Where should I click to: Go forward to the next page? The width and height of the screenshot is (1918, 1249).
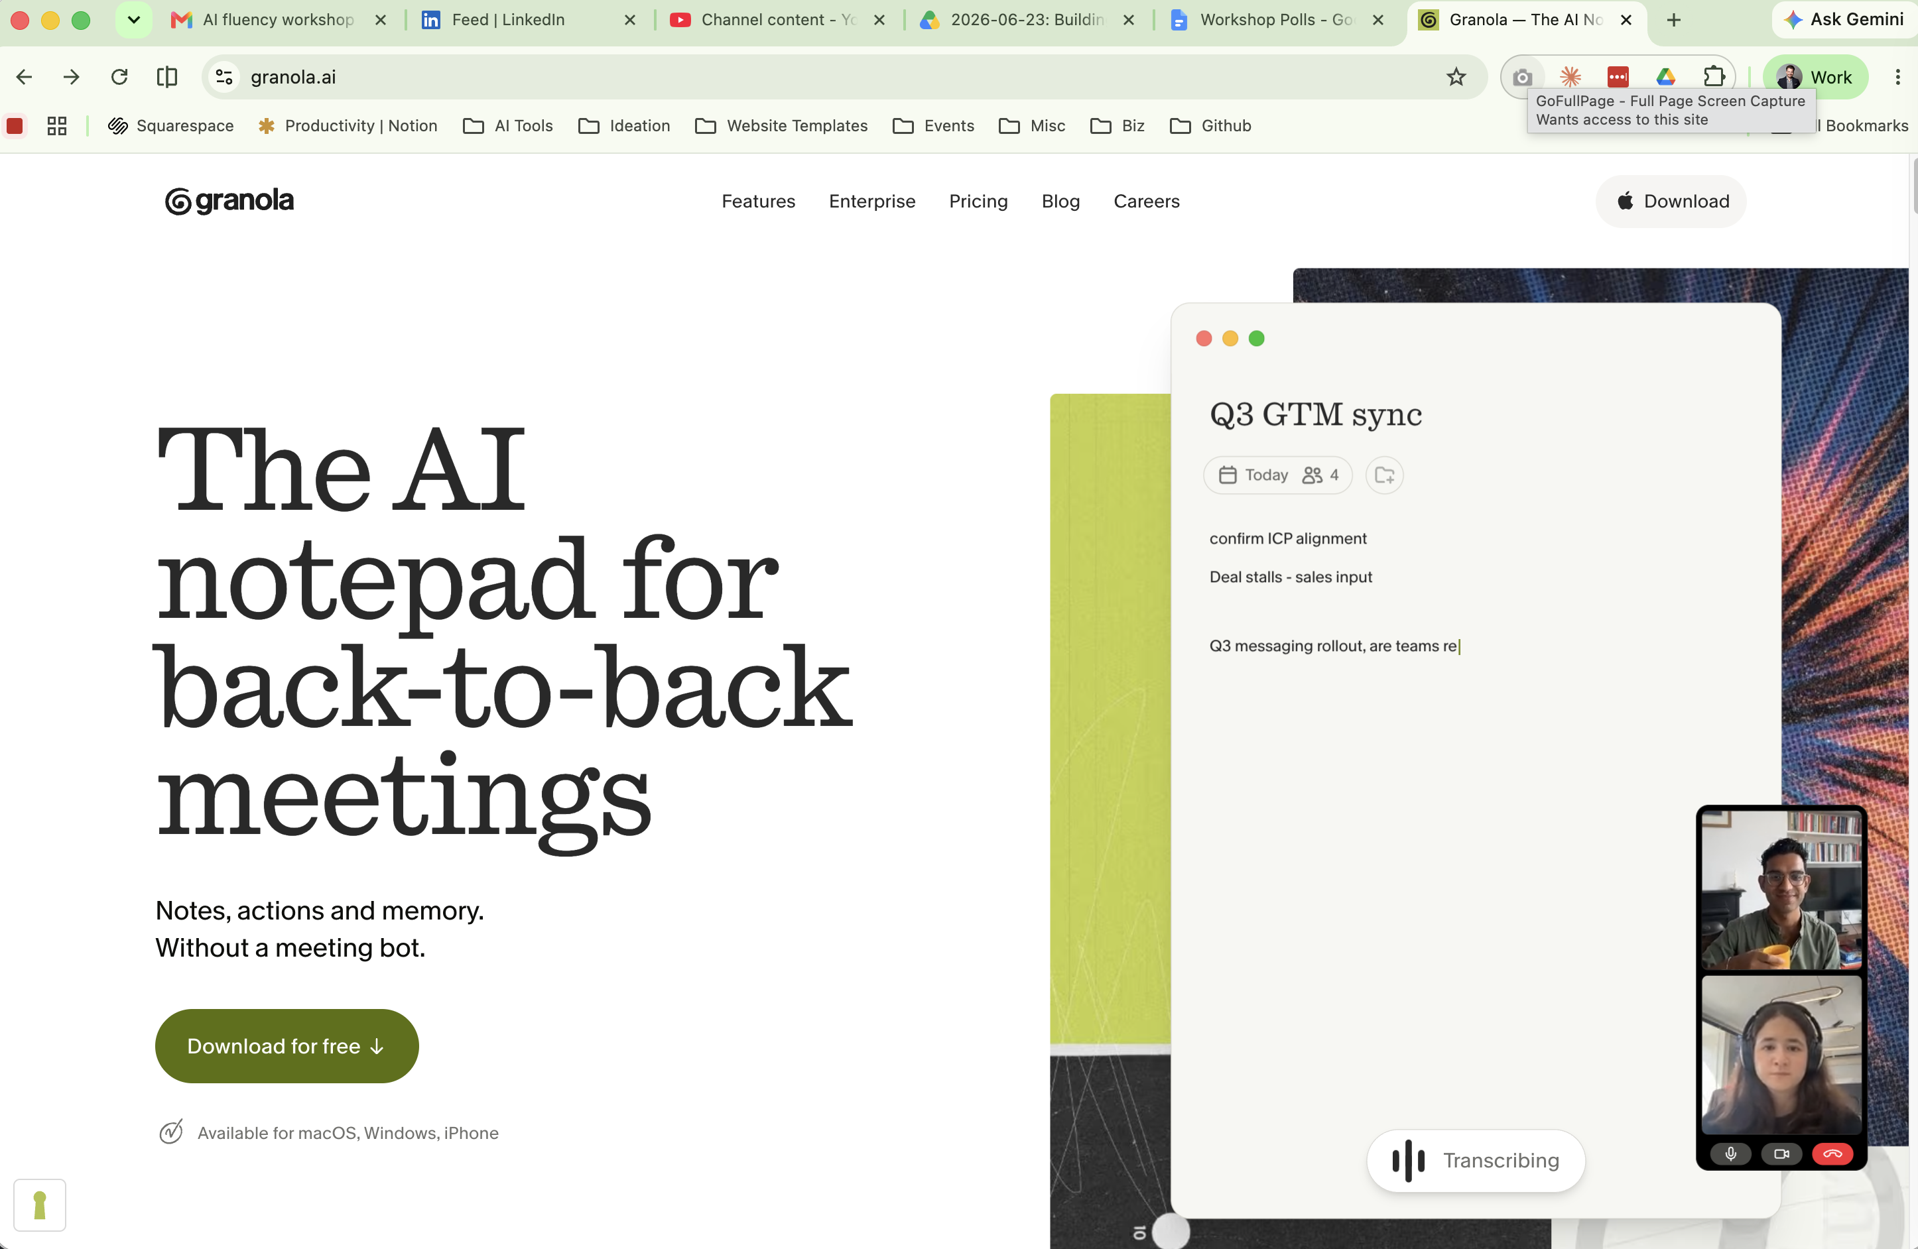click(72, 78)
